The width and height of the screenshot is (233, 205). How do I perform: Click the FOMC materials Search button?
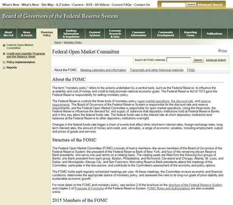pos(198,60)
